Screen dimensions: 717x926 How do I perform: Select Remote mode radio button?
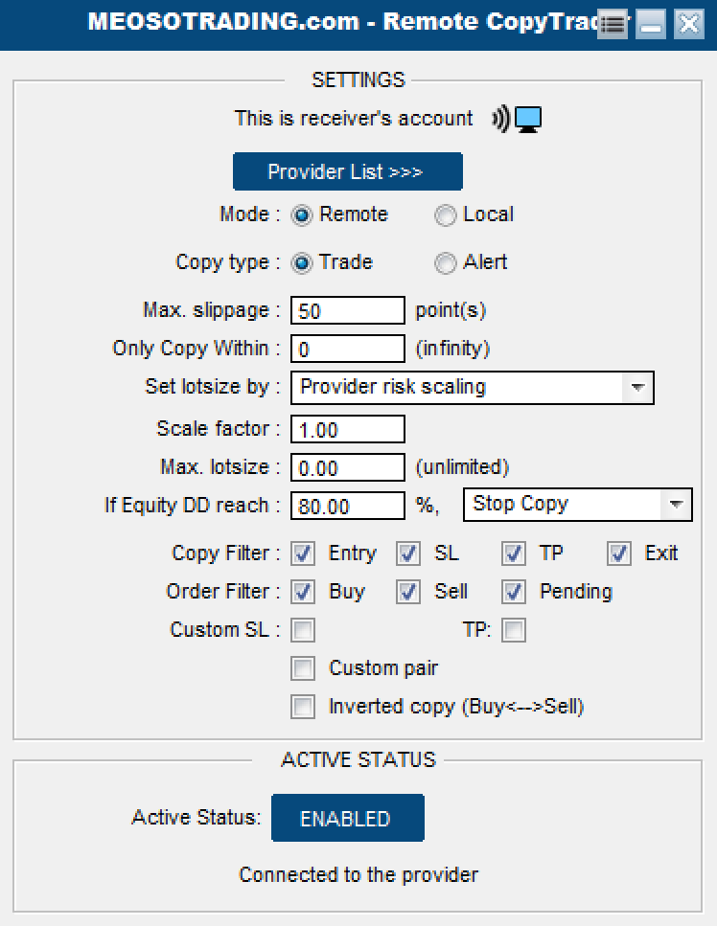303,215
